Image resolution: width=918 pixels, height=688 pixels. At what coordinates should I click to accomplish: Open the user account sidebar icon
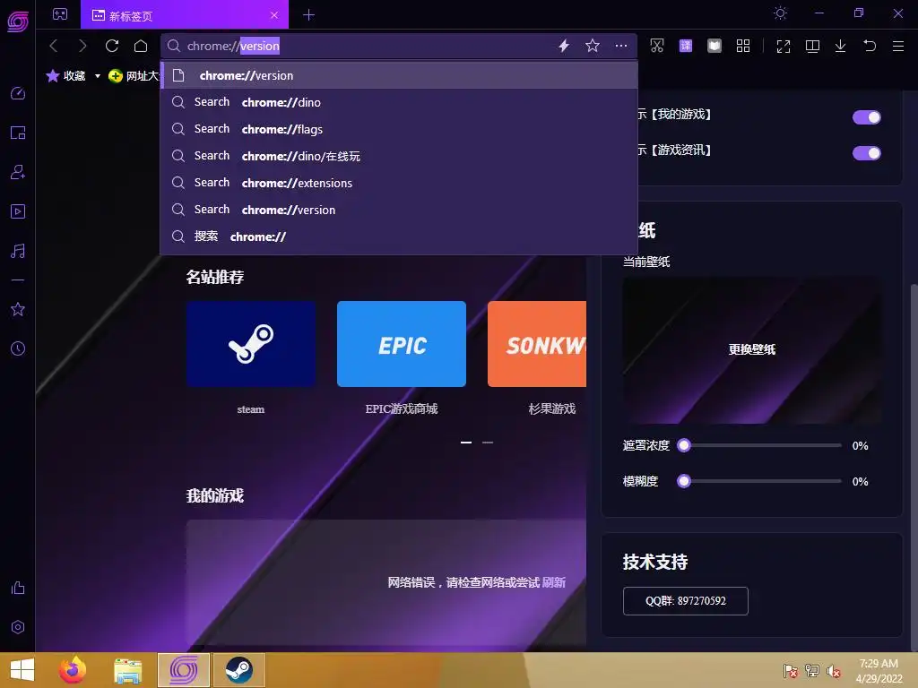click(18, 172)
